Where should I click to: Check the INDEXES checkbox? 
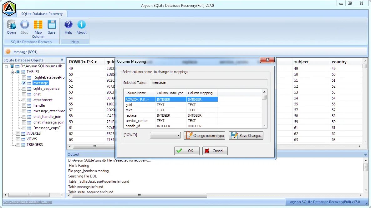coord(18,133)
